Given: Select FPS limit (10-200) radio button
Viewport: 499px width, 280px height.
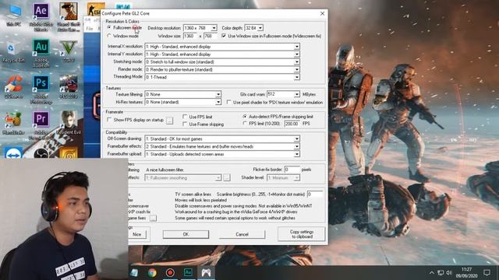Looking at the screenshot, I should tap(245, 123).
